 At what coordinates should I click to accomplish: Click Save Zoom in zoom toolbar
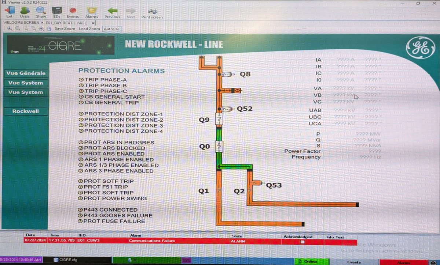[x=65, y=29]
